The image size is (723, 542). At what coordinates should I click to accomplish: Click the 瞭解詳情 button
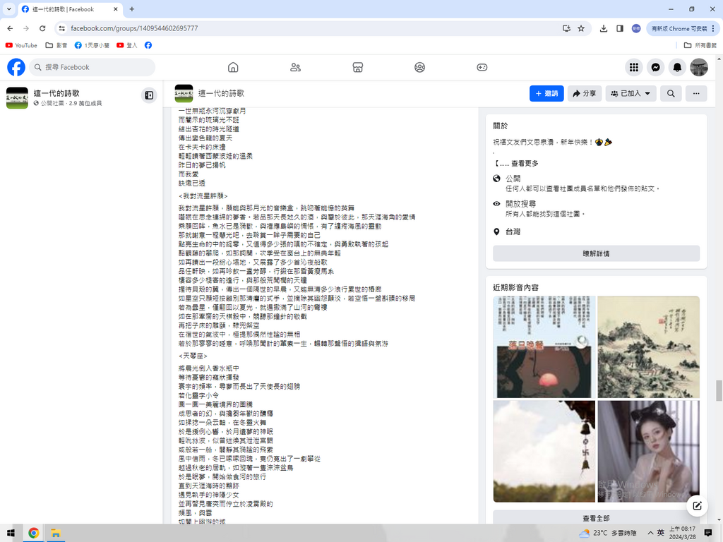click(x=596, y=253)
